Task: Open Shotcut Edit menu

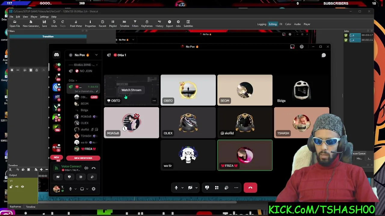Action: tap(18, 17)
